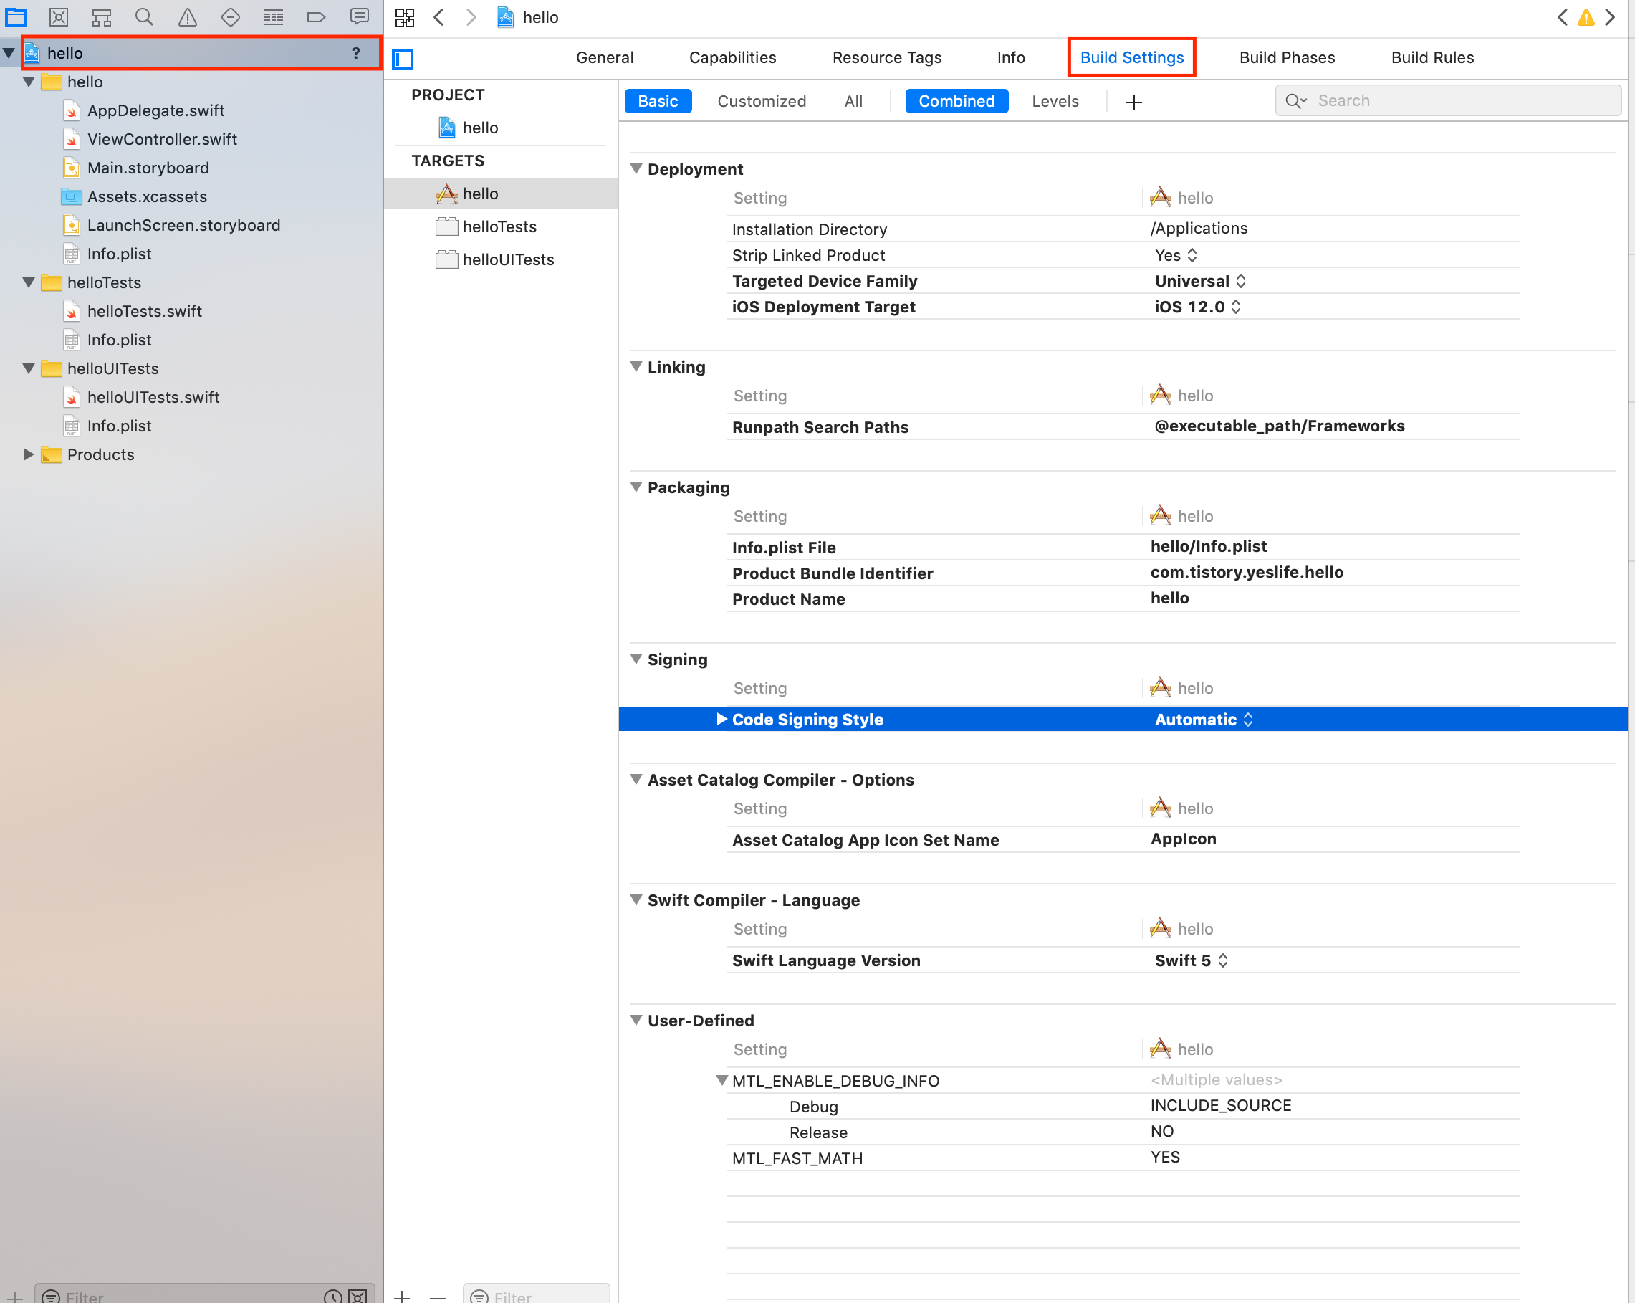The height and width of the screenshot is (1303, 1635).
Task: Select the helloUITests target
Action: (508, 259)
